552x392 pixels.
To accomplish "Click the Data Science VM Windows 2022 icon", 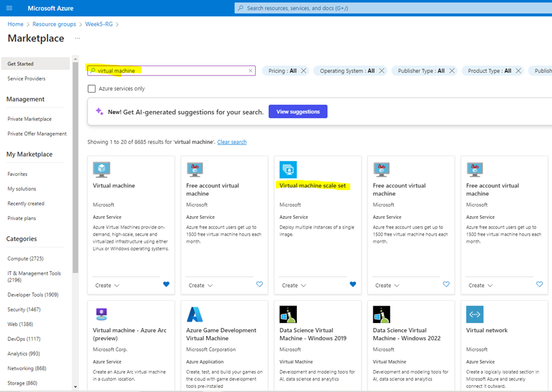I will (381, 314).
